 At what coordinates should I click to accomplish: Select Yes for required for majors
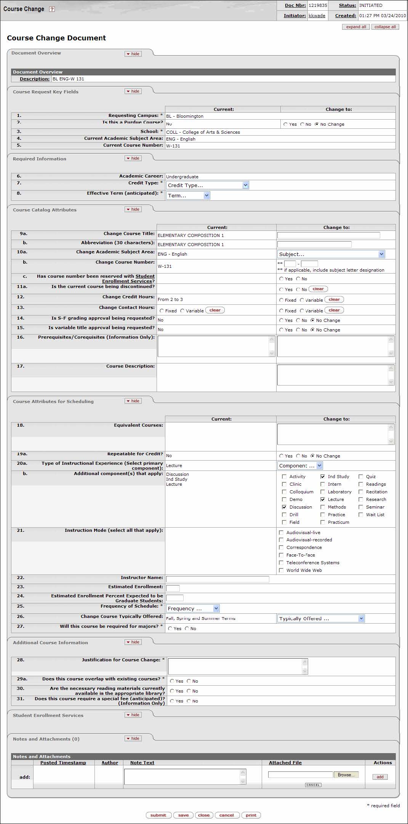[170, 629]
